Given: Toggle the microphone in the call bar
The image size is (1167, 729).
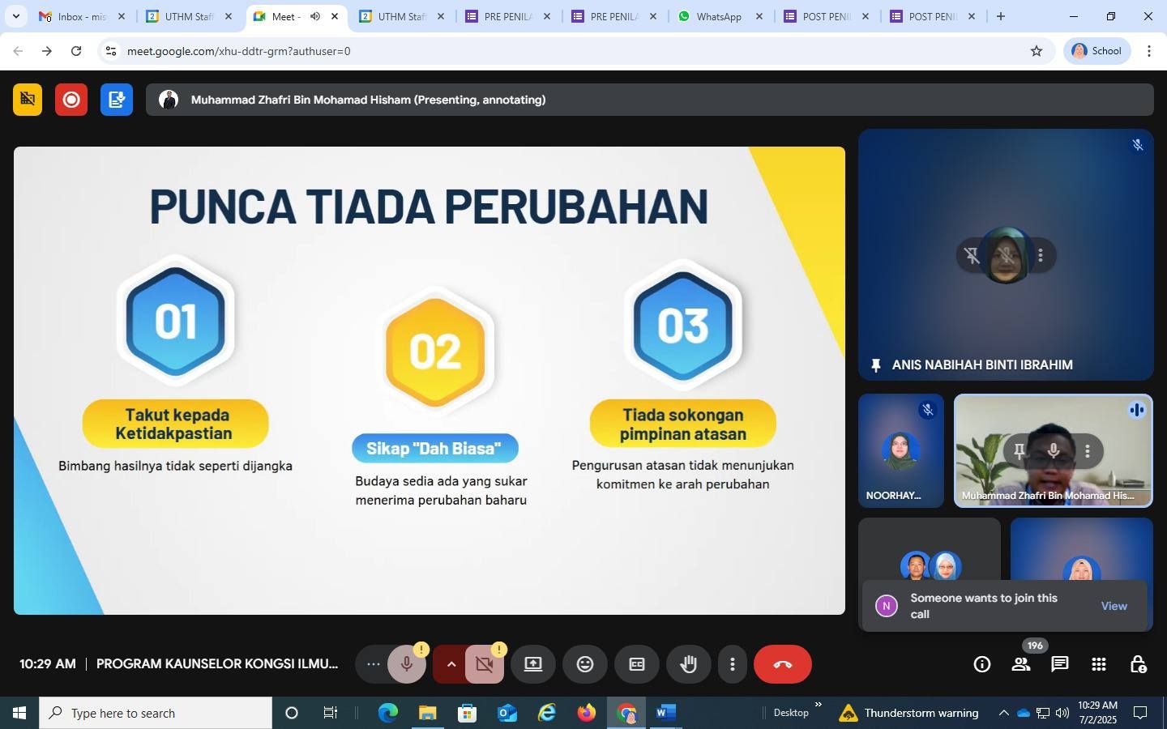Looking at the screenshot, I should click(406, 664).
